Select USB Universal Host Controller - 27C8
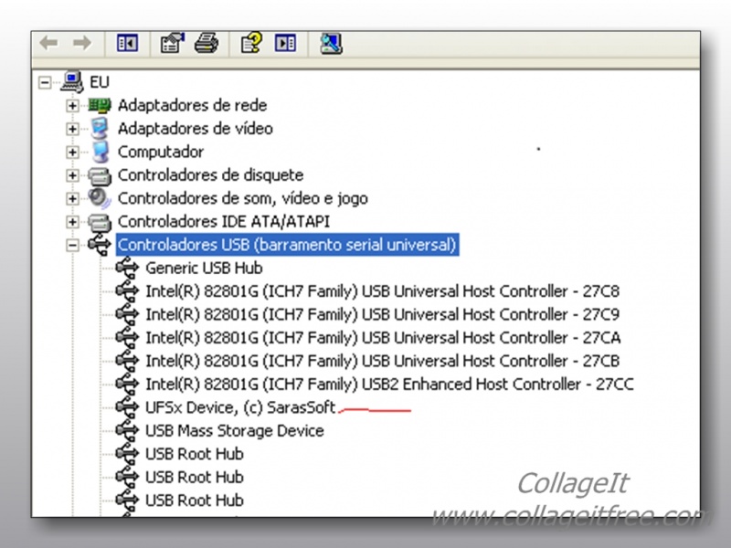The image size is (731, 548). point(382,291)
